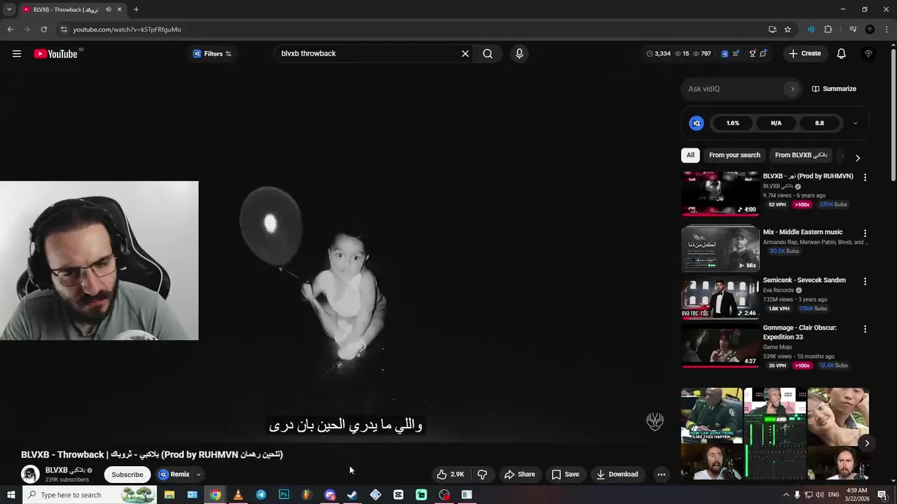Select the From BLVXB chip
Image resolution: width=897 pixels, height=504 pixels.
(801, 155)
